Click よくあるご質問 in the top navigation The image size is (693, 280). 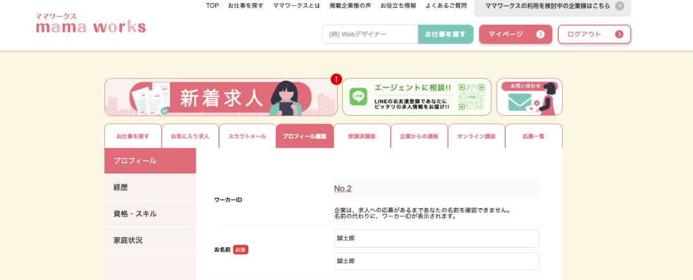(445, 6)
